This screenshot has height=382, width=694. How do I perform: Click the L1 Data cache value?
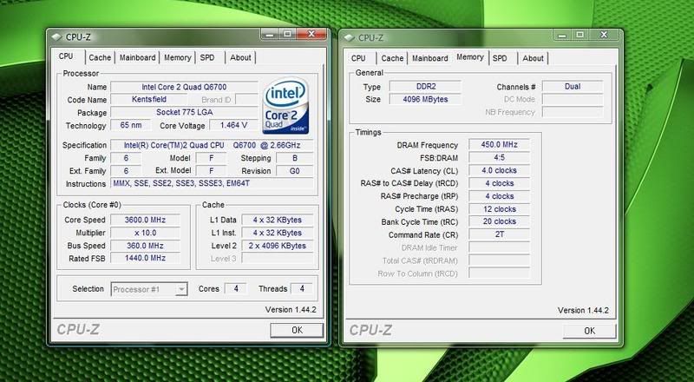point(278,220)
